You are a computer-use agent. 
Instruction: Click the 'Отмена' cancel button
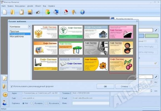click(x=124, y=87)
